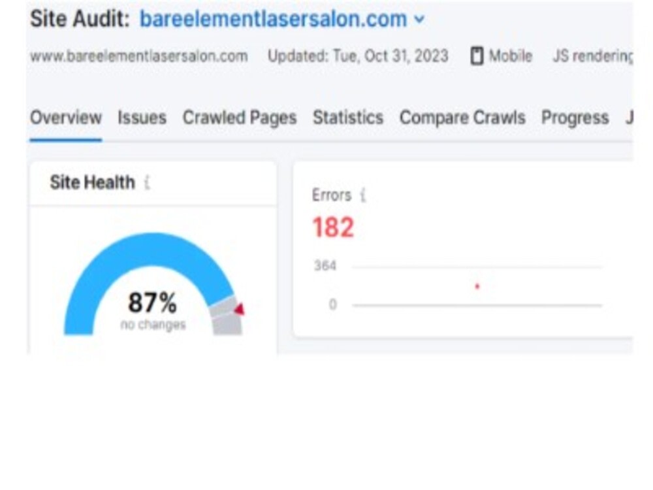The width and height of the screenshot is (653, 490).
Task: Click the Mobile user agent label
Action: tap(510, 56)
